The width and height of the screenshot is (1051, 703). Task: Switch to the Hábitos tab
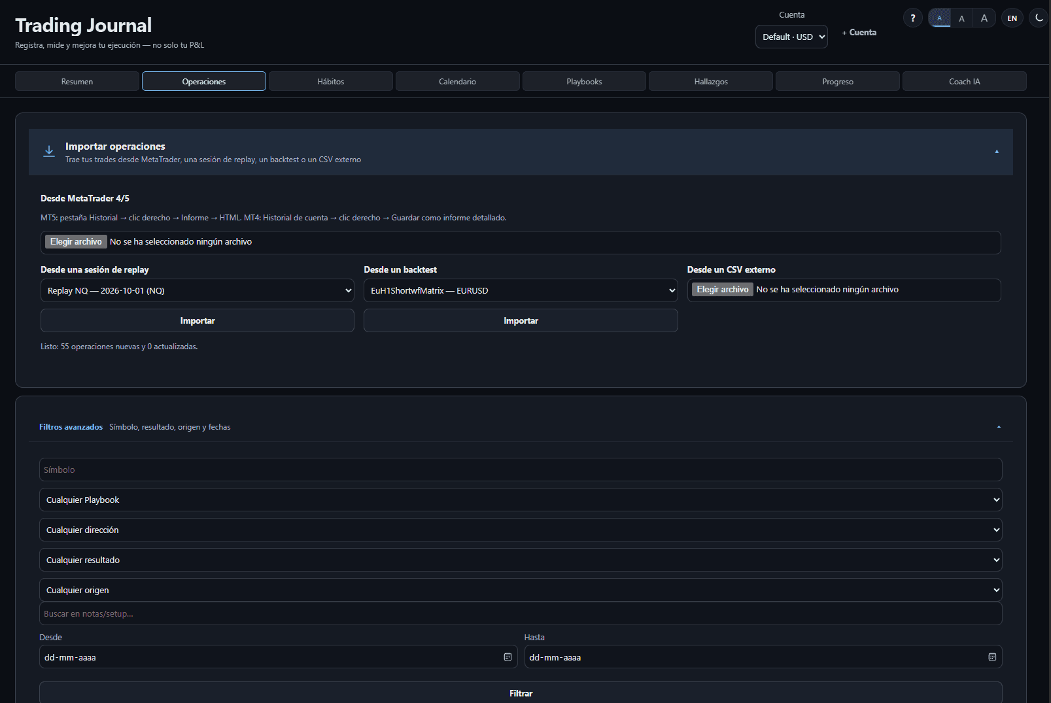click(x=331, y=81)
